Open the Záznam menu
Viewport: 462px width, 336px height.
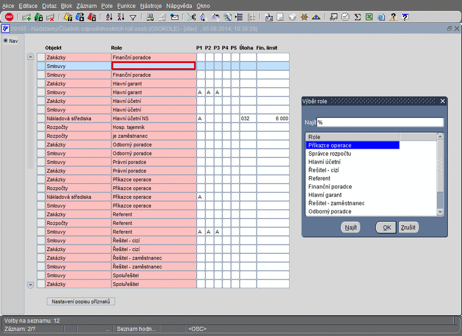pyautogui.click(x=86, y=5)
